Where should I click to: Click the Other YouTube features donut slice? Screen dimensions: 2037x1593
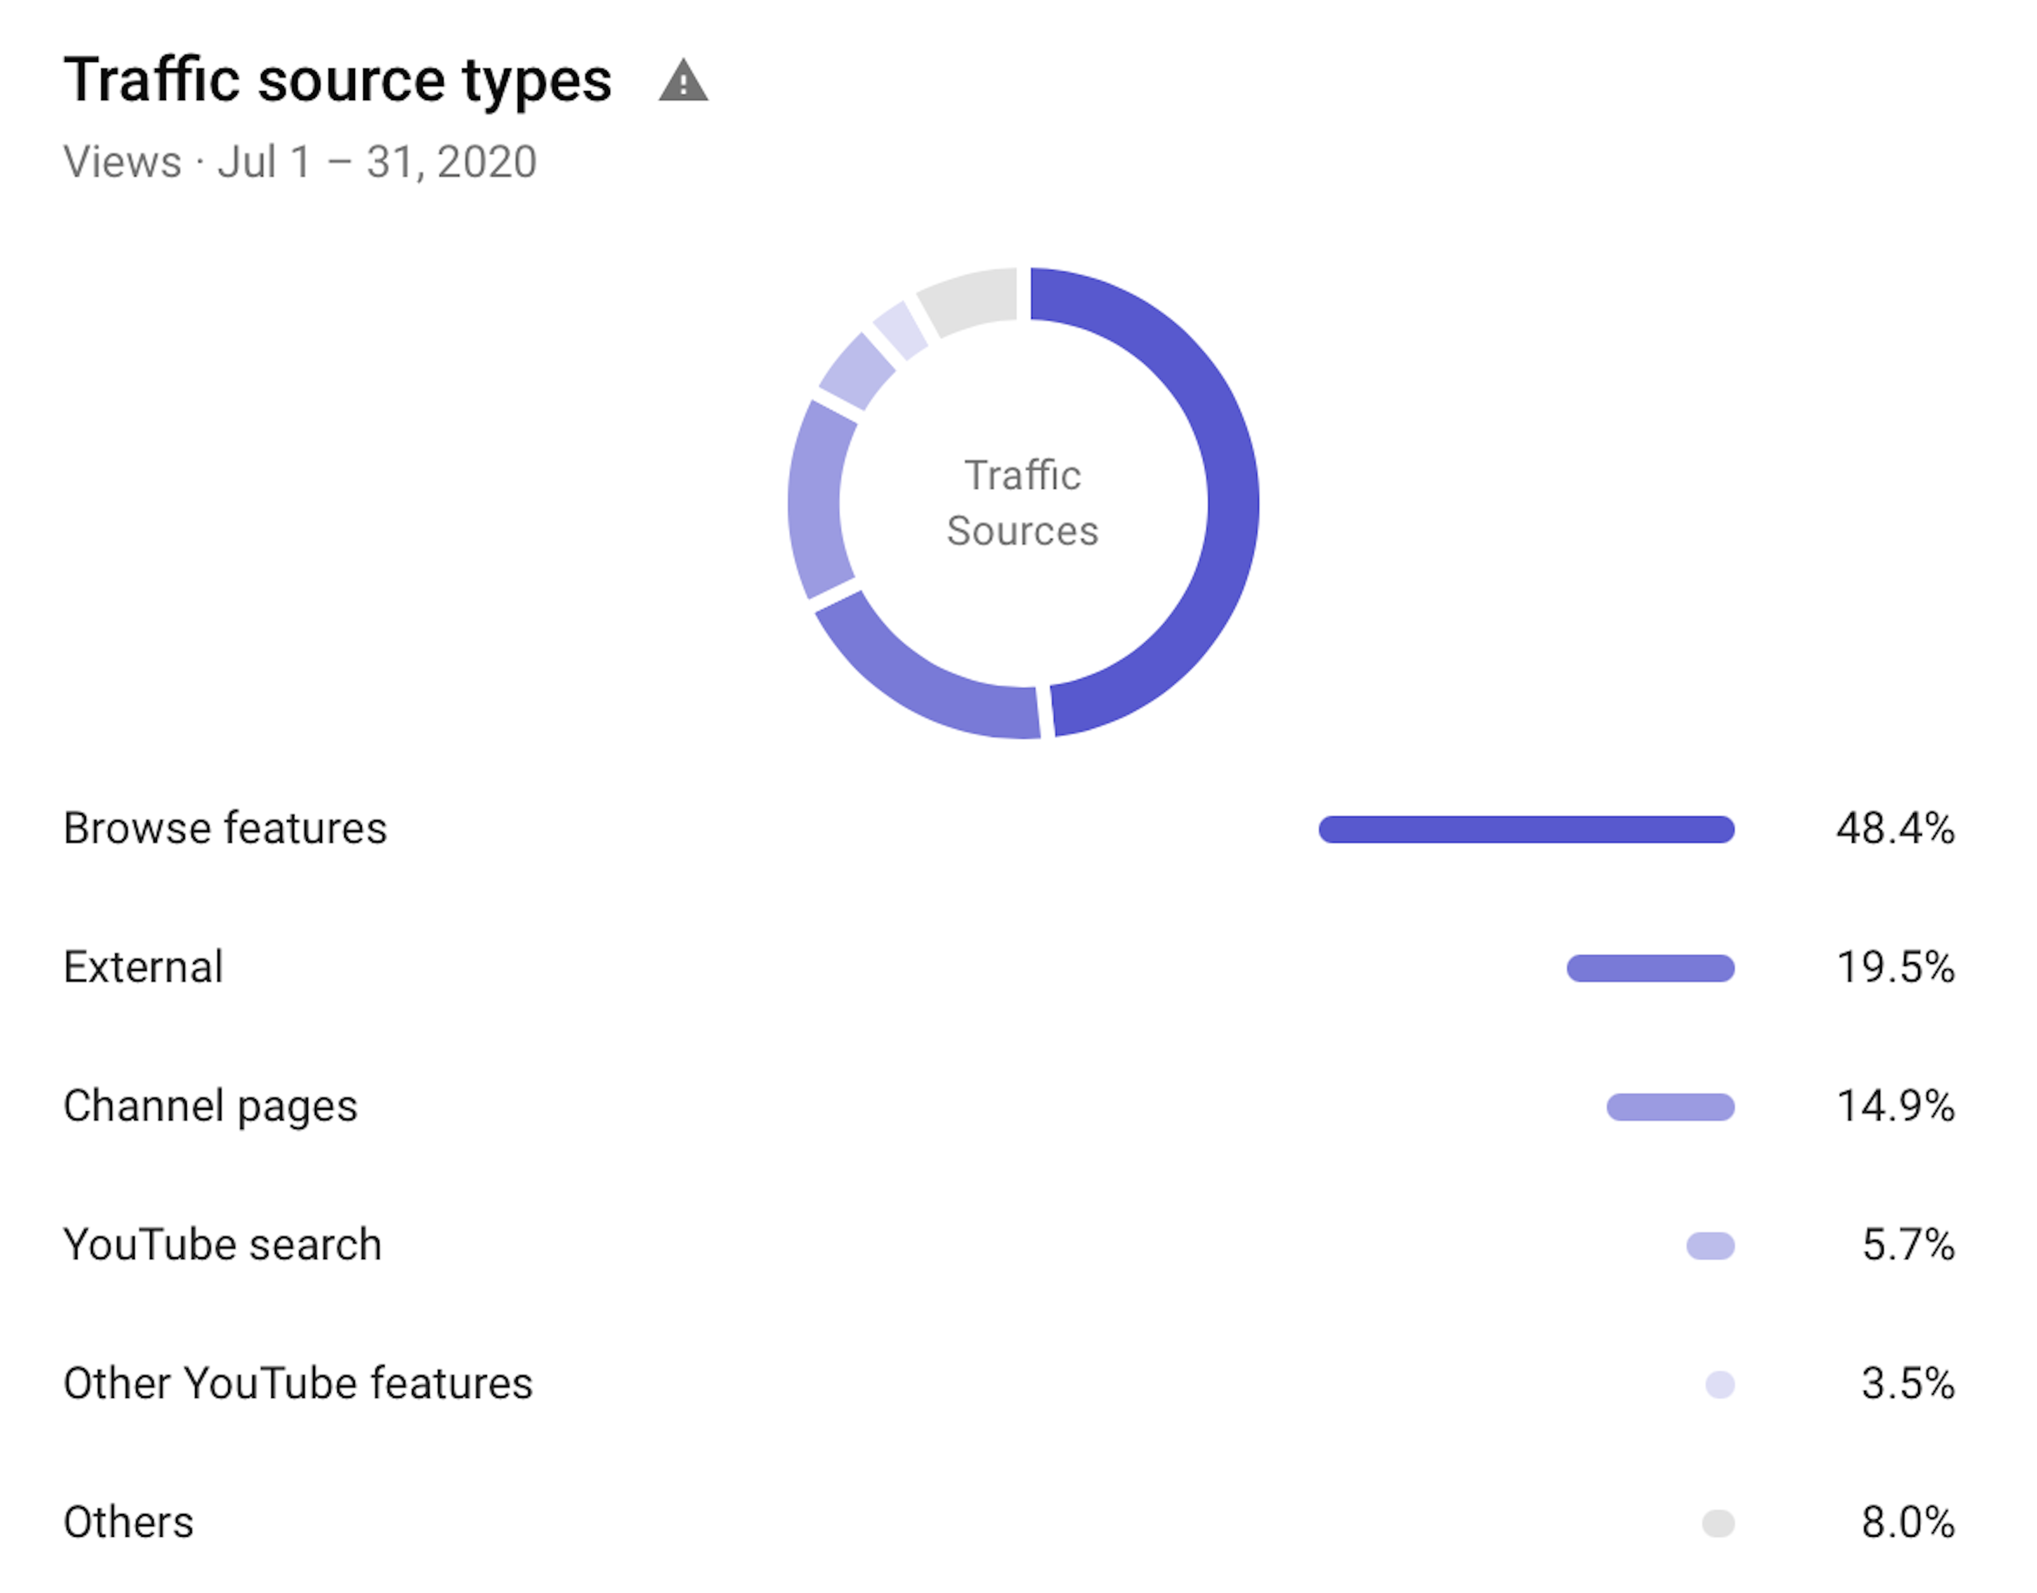[x=900, y=329]
